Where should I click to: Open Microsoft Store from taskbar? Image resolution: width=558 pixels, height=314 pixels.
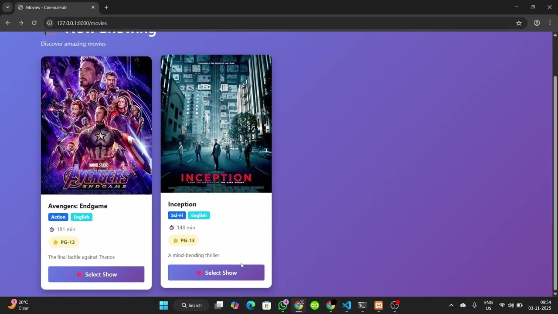click(x=266, y=305)
